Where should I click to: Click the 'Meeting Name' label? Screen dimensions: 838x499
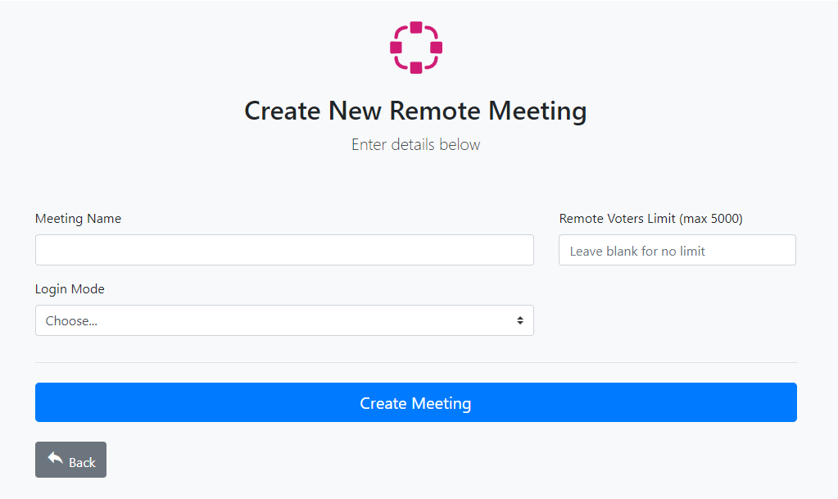78,218
